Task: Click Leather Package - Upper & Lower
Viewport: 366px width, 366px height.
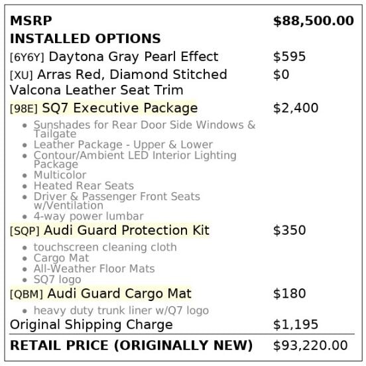Action: 123,145
